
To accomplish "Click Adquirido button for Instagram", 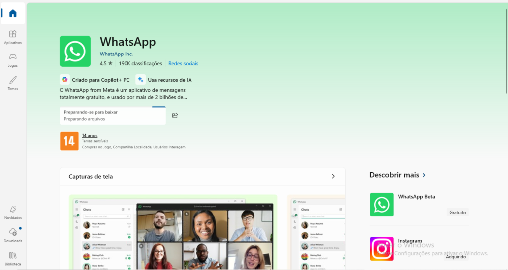I will point(456,257).
